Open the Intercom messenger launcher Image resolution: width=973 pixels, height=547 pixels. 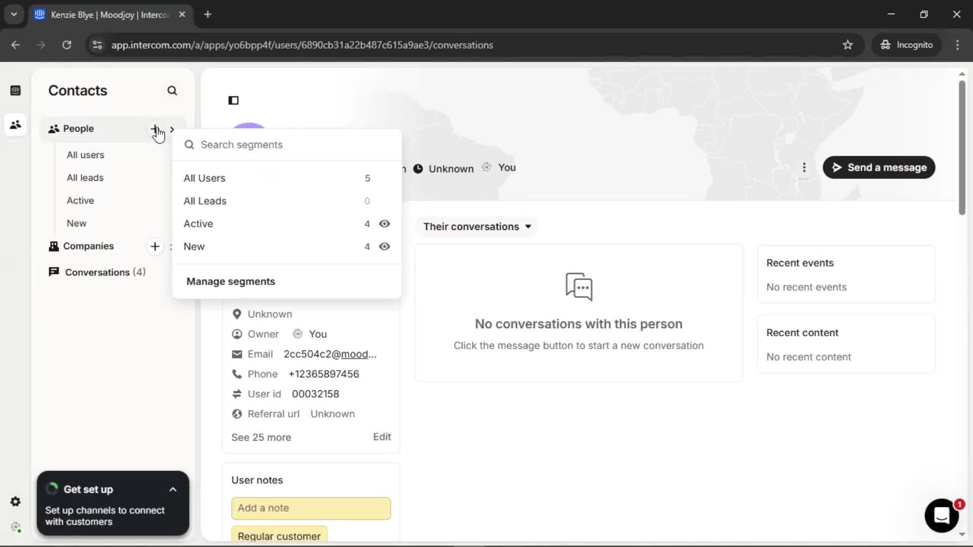(x=941, y=516)
